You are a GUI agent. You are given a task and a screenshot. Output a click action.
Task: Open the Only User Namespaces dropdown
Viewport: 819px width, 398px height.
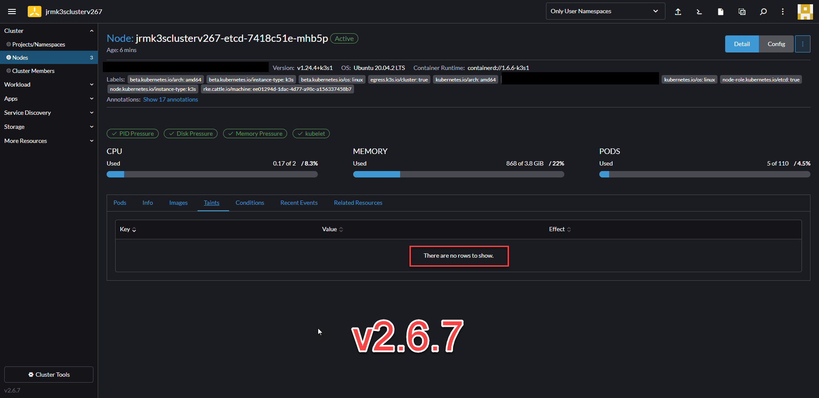[x=605, y=11]
